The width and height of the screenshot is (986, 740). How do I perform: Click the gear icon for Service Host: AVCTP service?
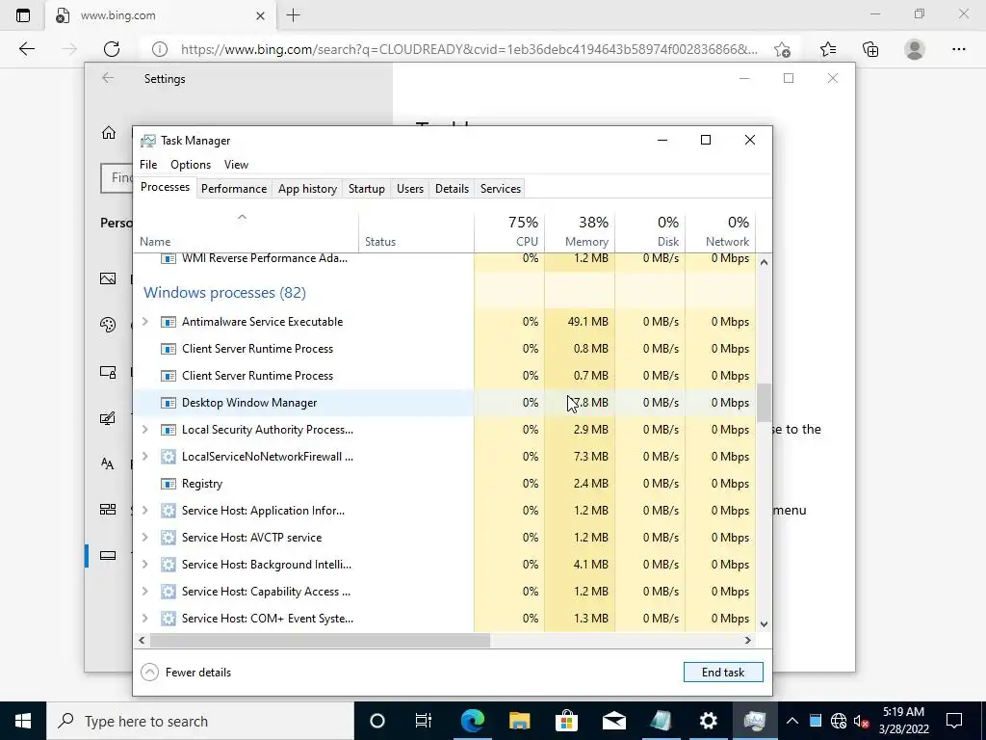(168, 538)
